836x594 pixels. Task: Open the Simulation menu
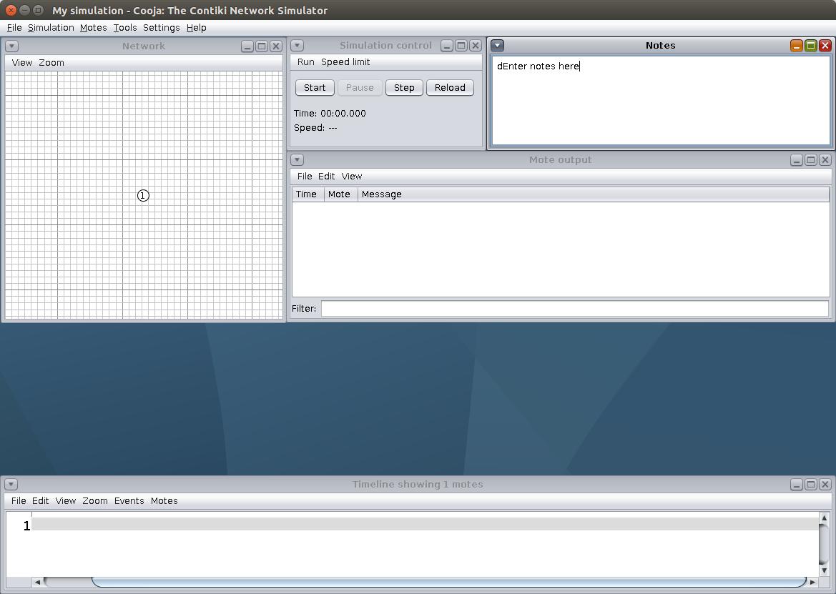pos(51,28)
